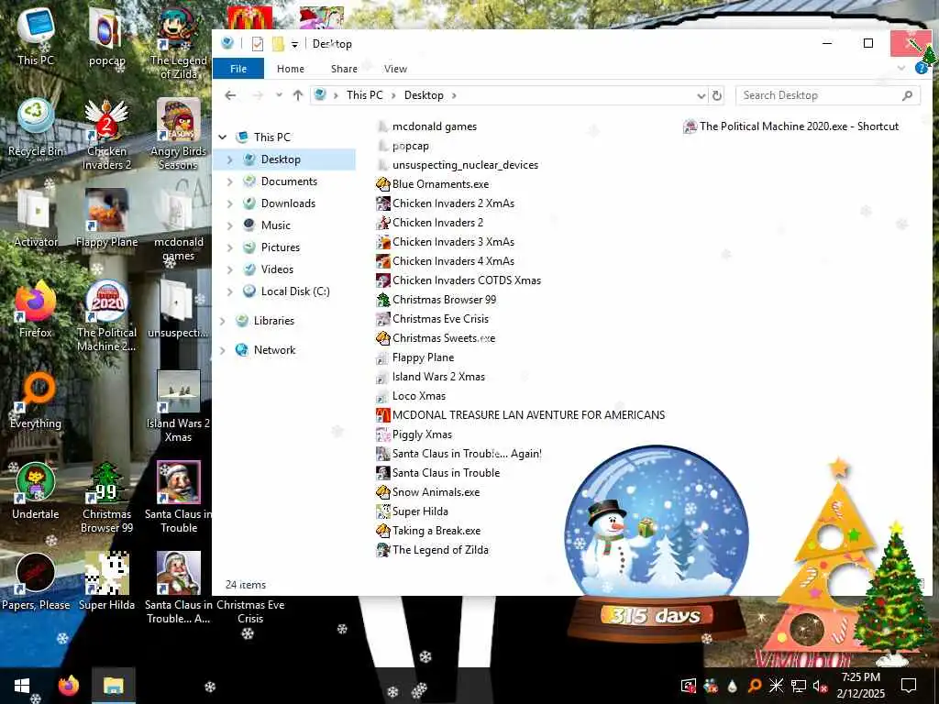
Task: Open Angry Birds Seasons desktop icon
Action: (x=178, y=135)
